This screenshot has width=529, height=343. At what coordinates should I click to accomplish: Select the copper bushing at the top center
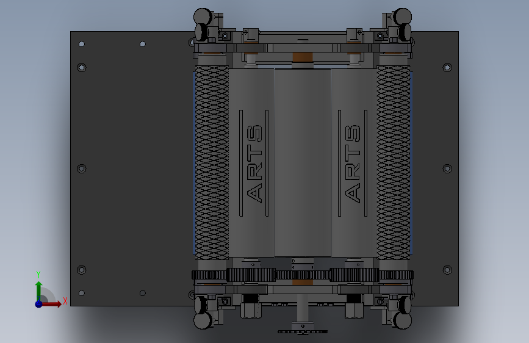coord(303,57)
